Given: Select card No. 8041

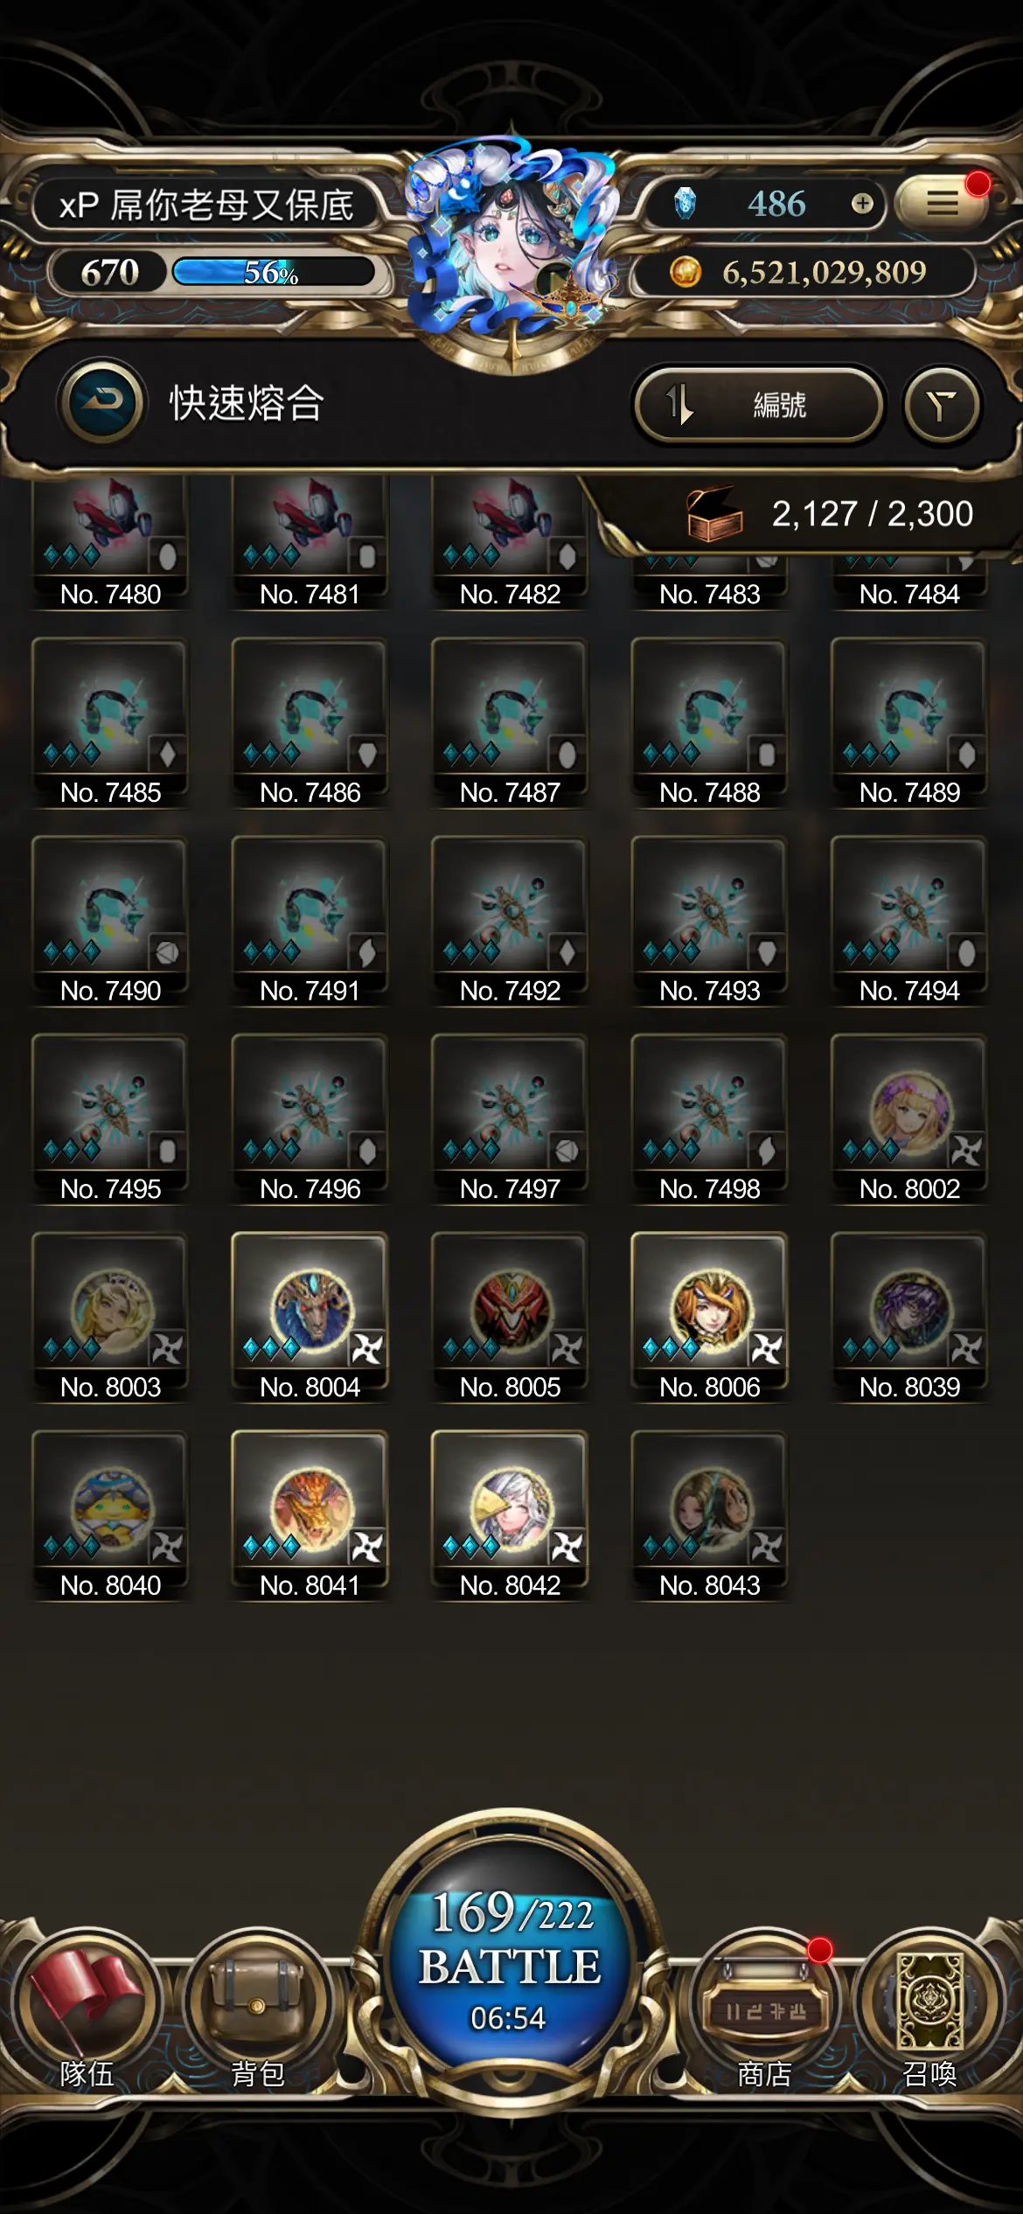Looking at the screenshot, I should 310,1516.
